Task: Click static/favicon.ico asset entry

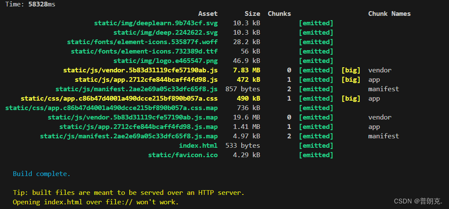Action: click(x=183, y=155)
